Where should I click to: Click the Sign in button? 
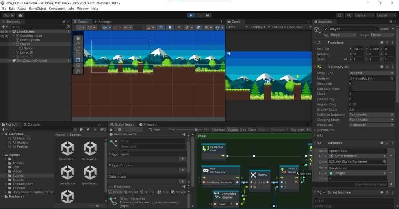[9, 15]
